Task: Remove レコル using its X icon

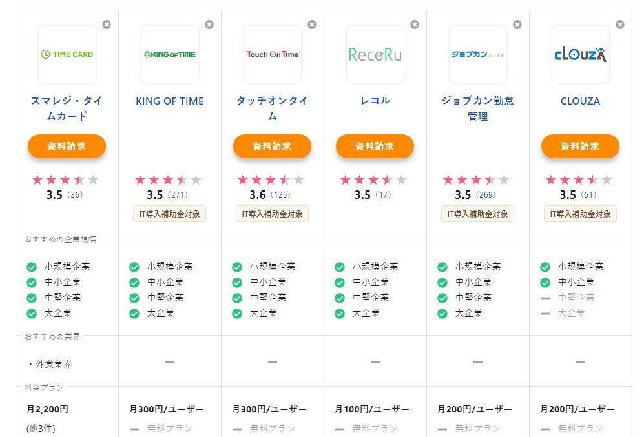Action: tap(415, 25)
